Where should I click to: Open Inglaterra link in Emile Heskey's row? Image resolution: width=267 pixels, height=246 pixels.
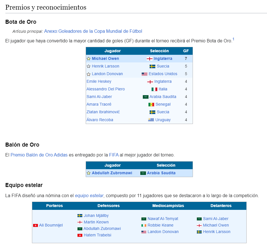pos(163,81)
